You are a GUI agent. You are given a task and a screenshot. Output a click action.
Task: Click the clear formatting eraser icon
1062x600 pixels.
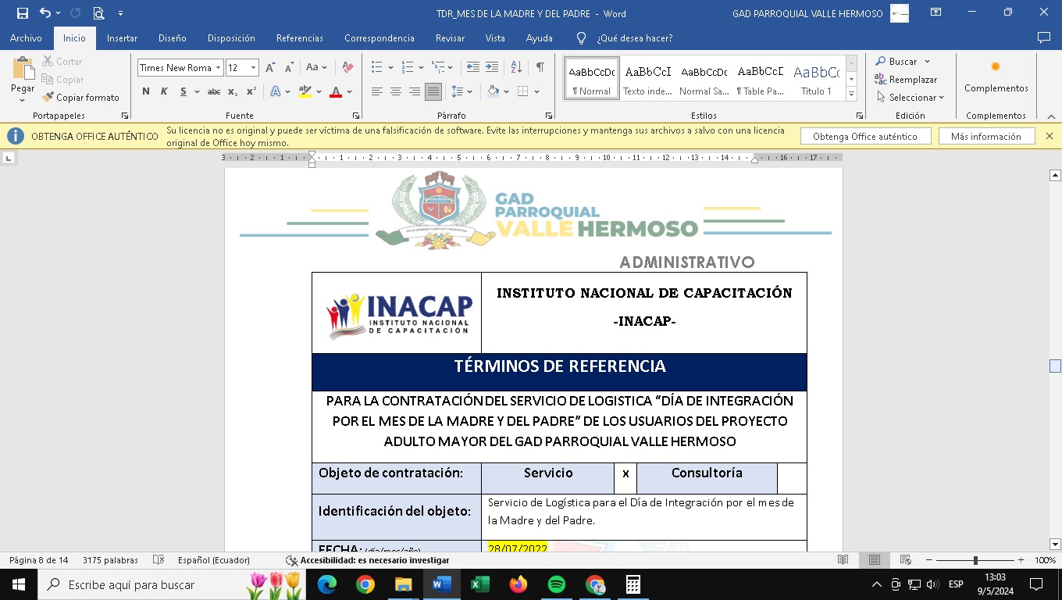tap(348, 68)
